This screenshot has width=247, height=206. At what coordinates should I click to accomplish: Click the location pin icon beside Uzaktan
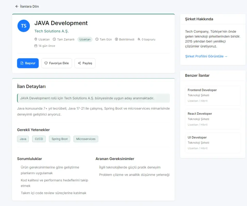tap(36, 39)
